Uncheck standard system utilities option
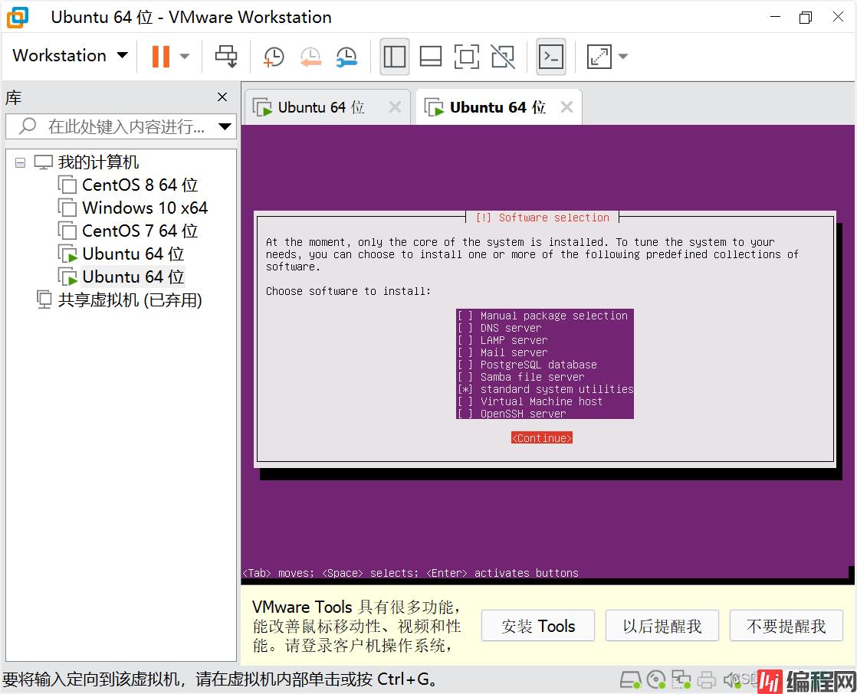Viewport: 857px width, 694px height. [465, 389]
